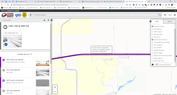This screenshot has height=95, width=177.
Task: Toggle the Commercial Vehicles switch
Action: click(x=153, y=65)
